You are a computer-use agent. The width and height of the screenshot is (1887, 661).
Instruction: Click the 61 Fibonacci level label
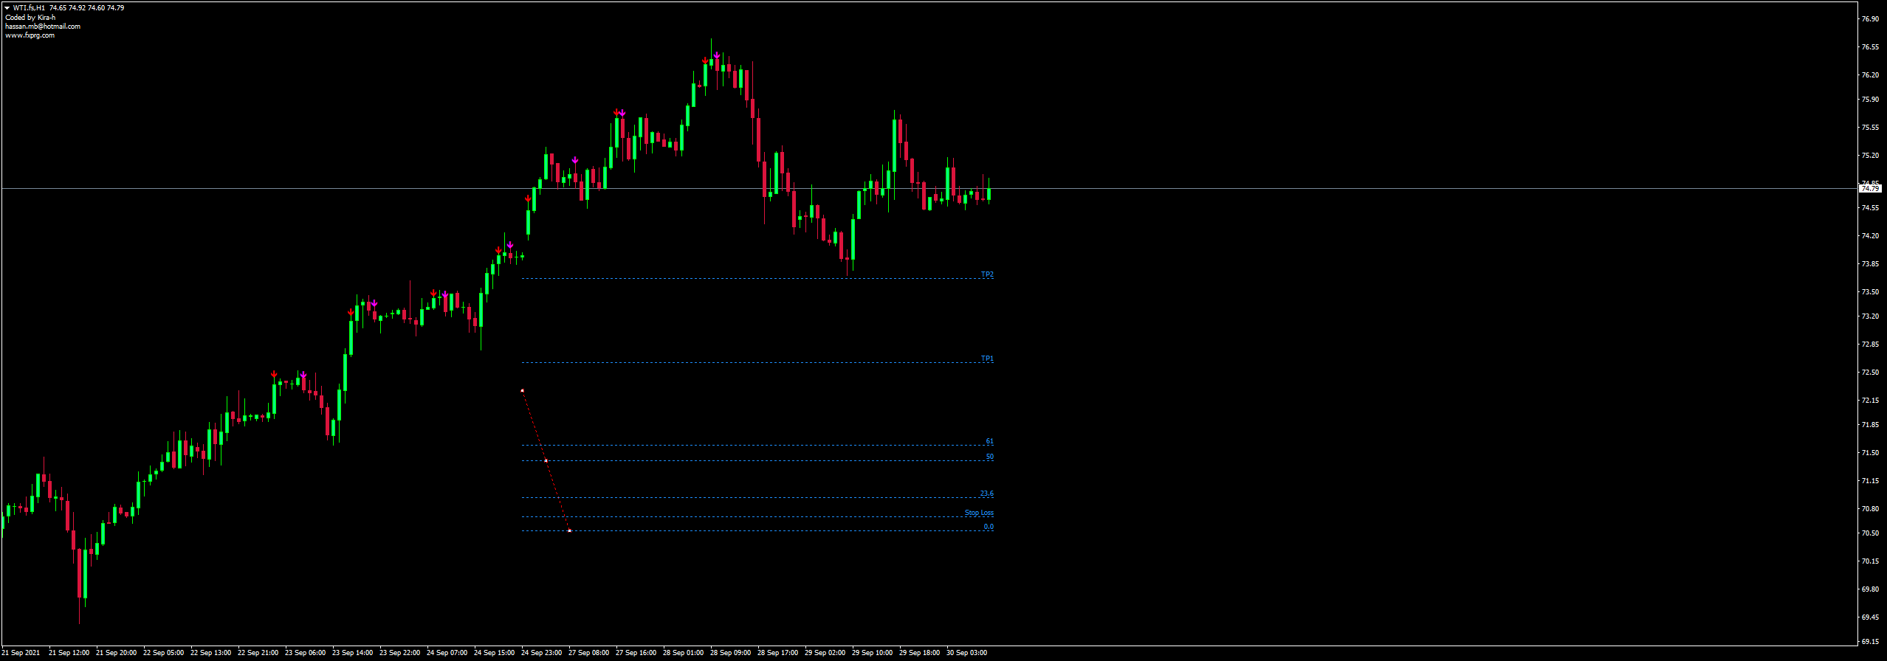990,441
